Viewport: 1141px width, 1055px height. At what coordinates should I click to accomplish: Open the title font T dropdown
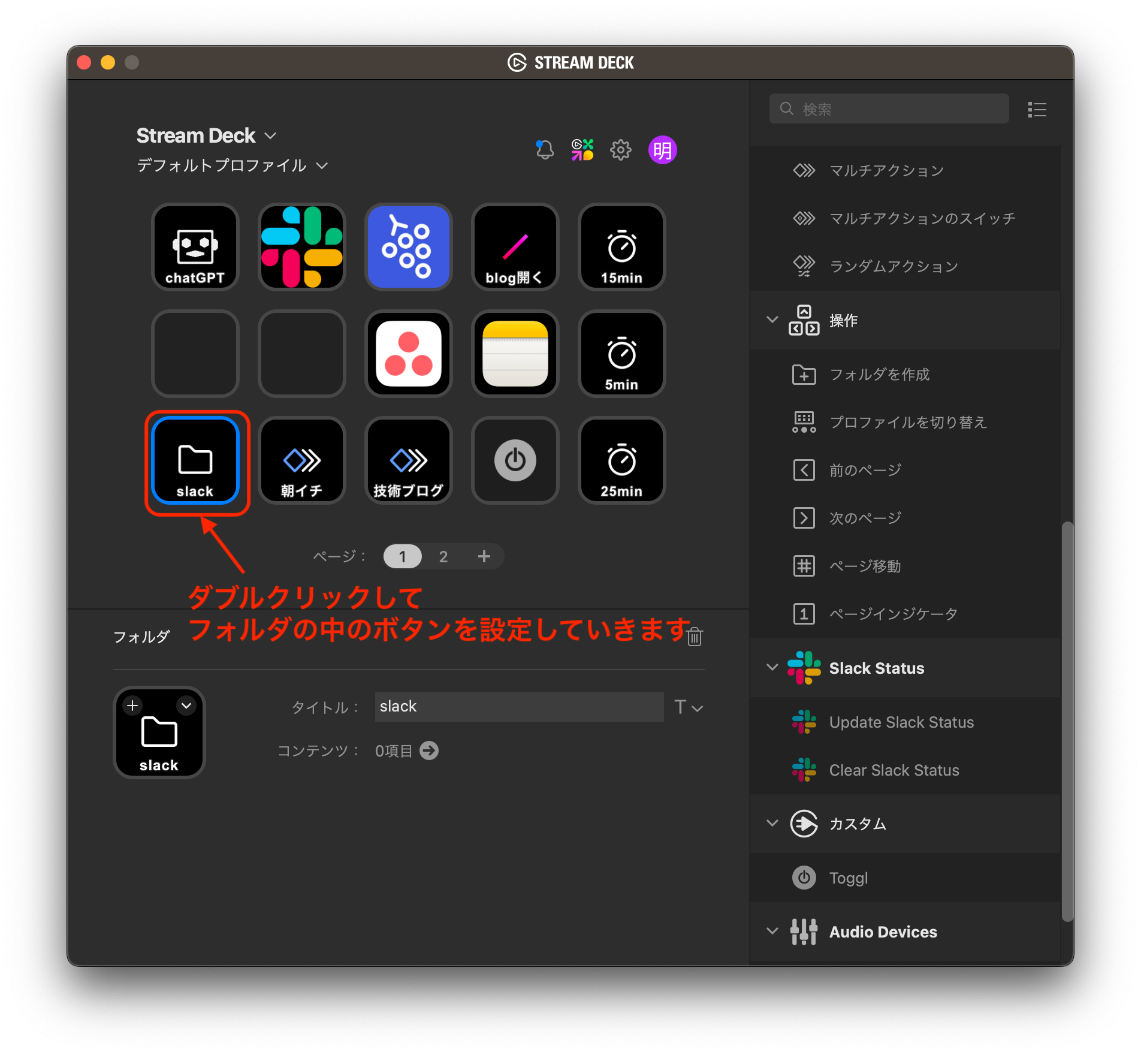688,707
